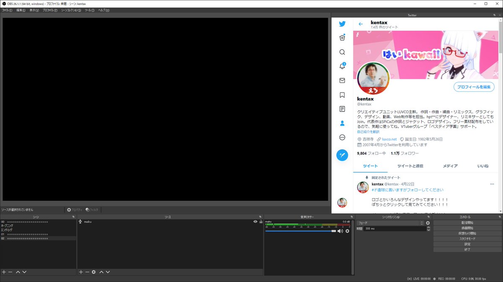The height and width of the screenshot is (282, 503).
Task: Open 編集 menu
Action: [x=21, y=10]
